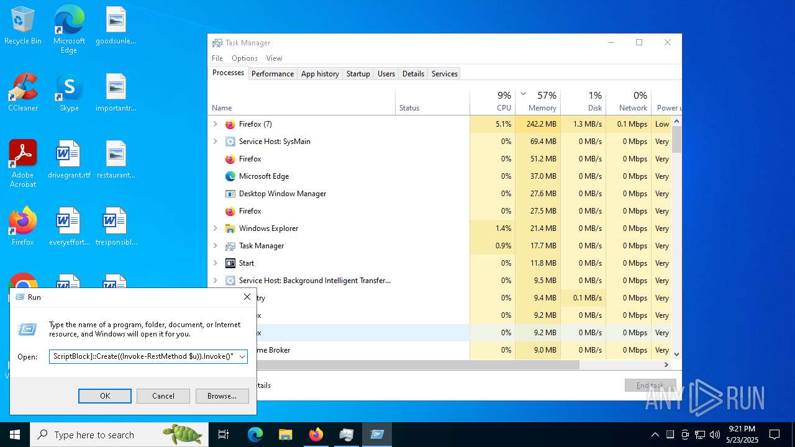795x447 pixels.
Task: Switch to the Performance tab
Action: point(273,73)
